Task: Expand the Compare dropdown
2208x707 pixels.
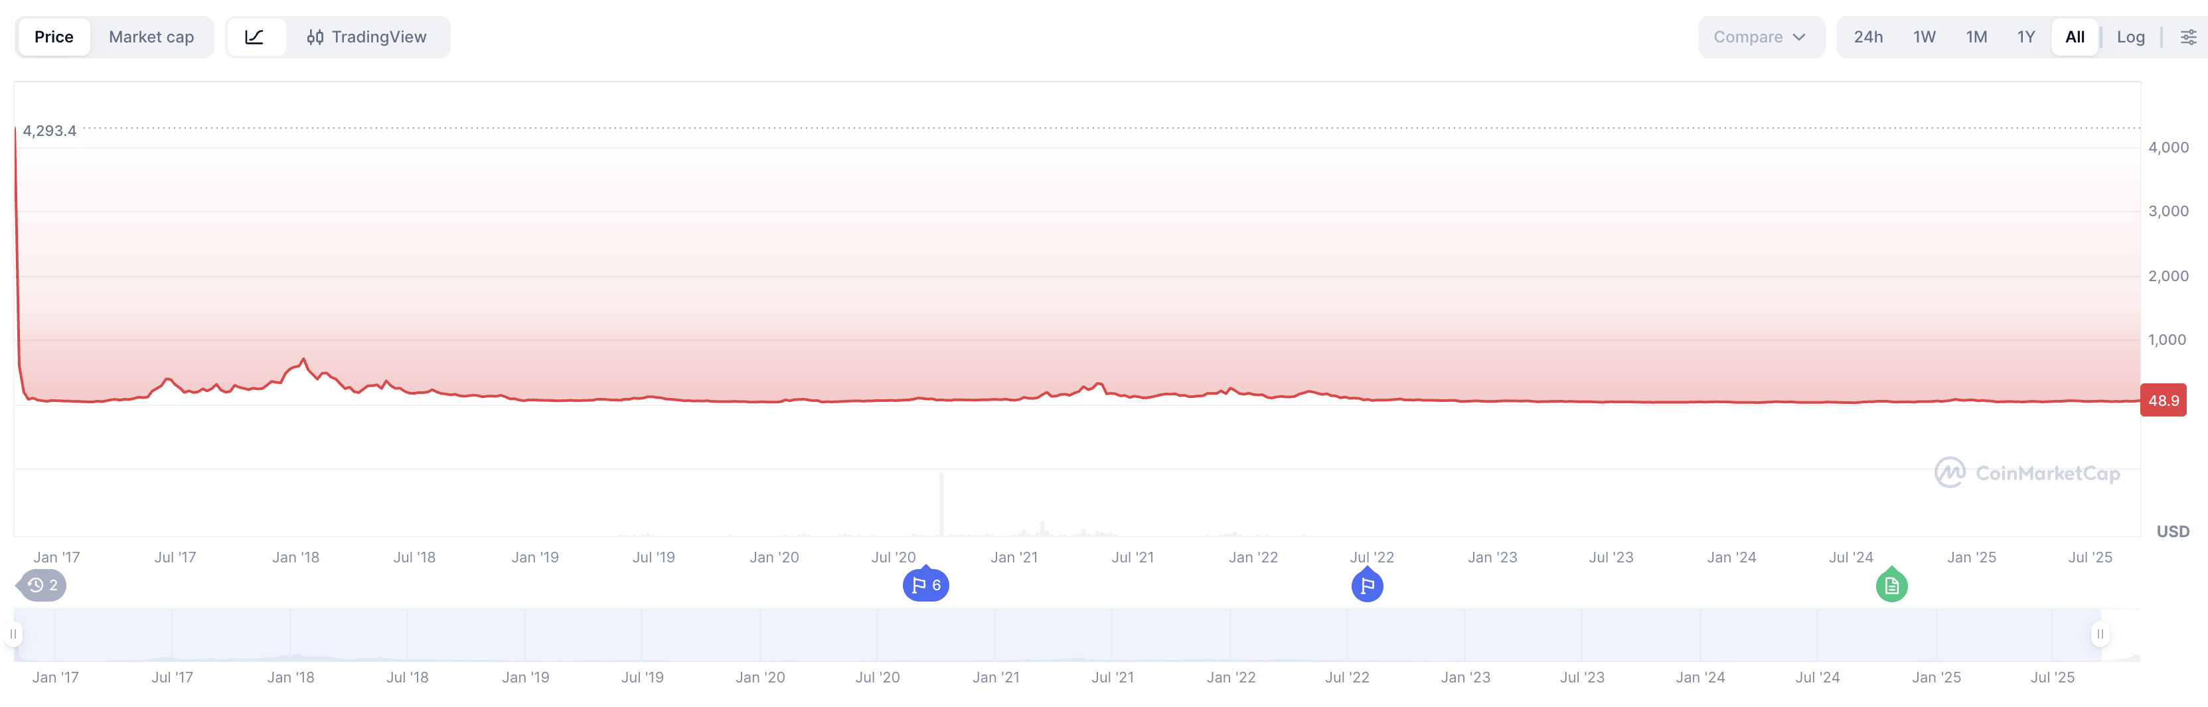Action: [1760, 36]
